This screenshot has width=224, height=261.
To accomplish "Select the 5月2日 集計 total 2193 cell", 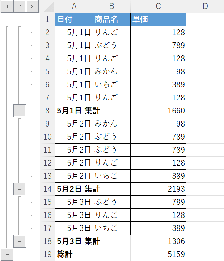I will tap(158, 189).
